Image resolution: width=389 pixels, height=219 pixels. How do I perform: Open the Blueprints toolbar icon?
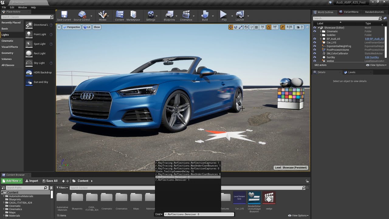169,16
